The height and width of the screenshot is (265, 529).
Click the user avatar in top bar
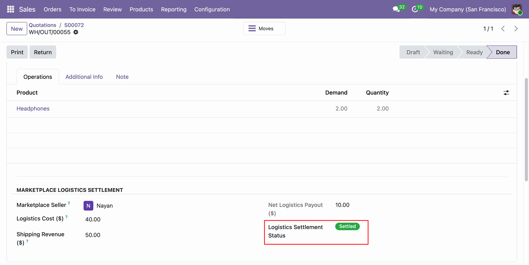point(517,9)
